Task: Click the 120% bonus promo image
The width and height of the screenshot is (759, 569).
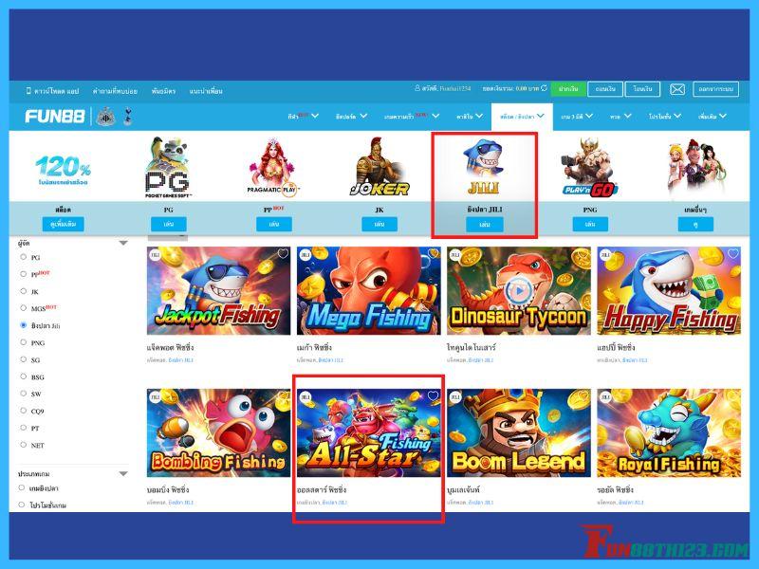Action: tap(63, 171)
